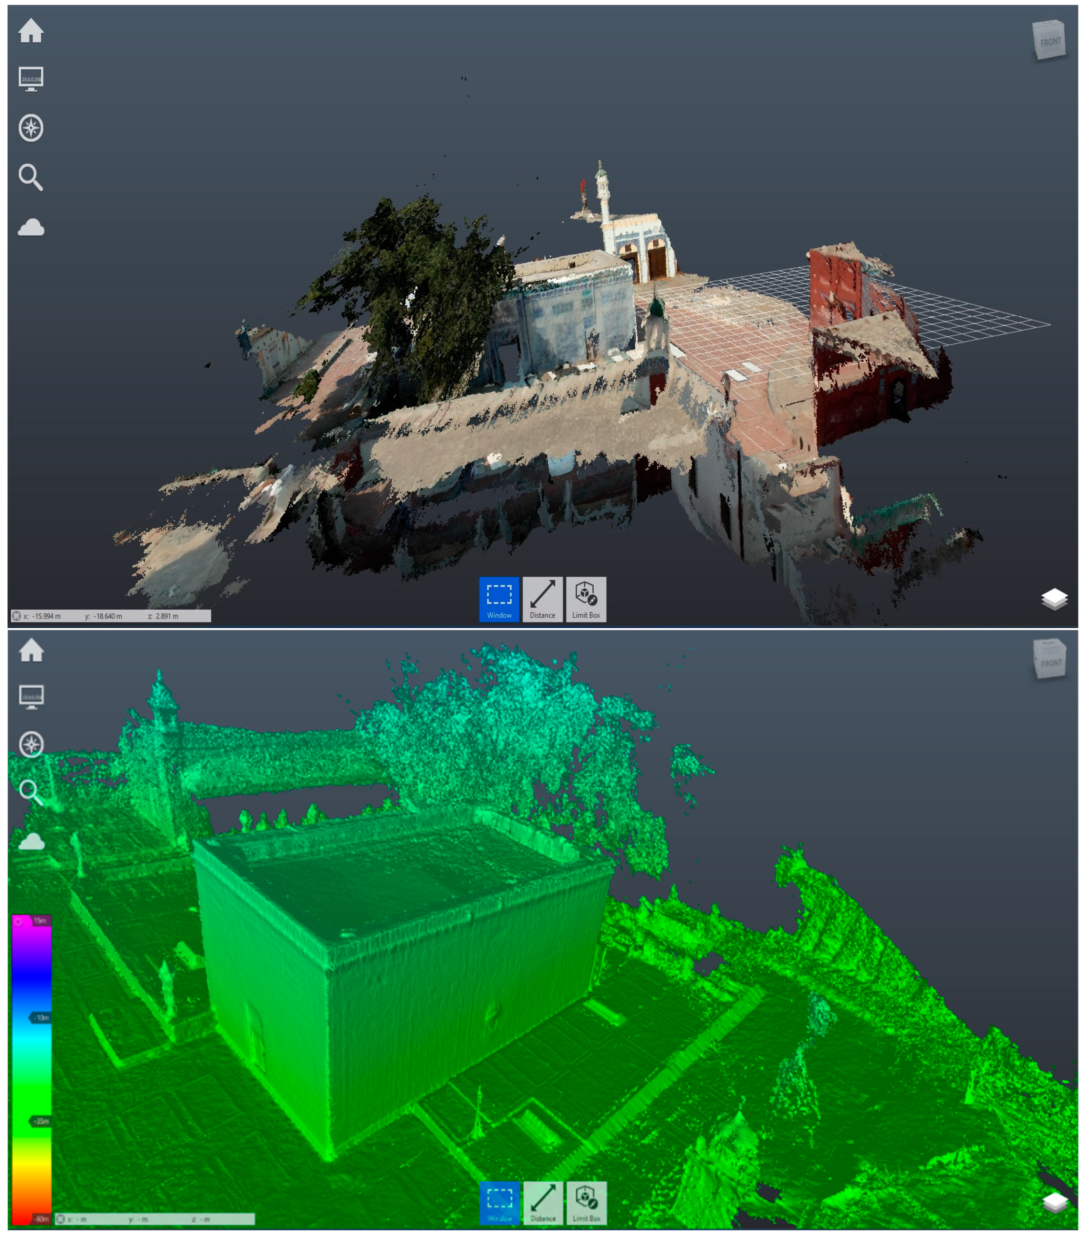The width and height of the screenshot is (1084, 1236).
Task: Open elevation legend gear settings at 15m
Action: (x=19, y=921)
